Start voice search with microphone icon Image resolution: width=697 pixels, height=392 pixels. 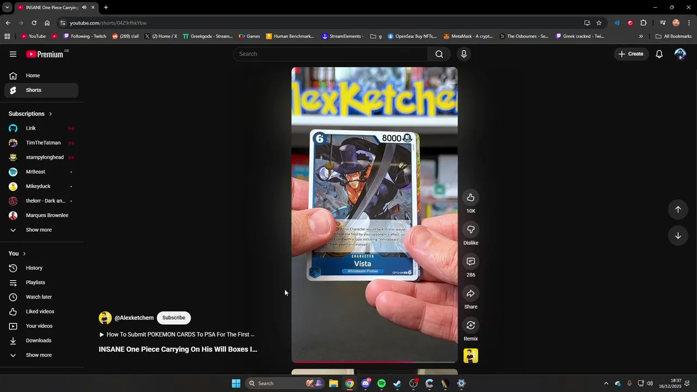coord(464,54)
